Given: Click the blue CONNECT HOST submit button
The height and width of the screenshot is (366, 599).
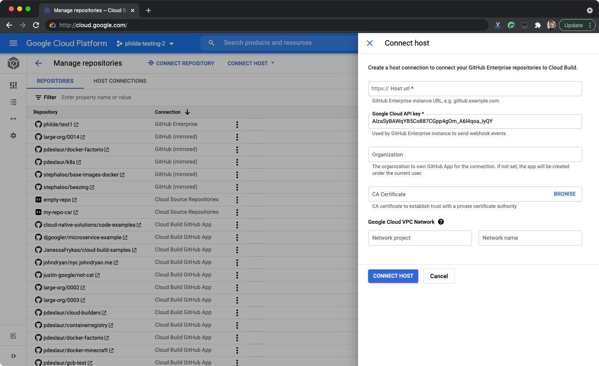Looking at the screenshot, I should (x=393, y=276).
